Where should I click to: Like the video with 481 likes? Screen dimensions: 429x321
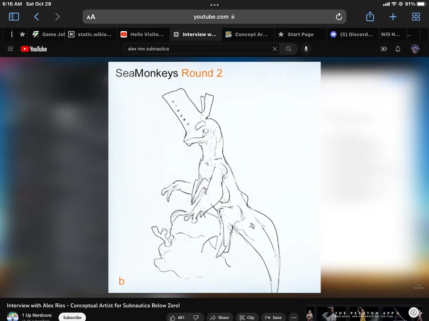click(177, 318)
